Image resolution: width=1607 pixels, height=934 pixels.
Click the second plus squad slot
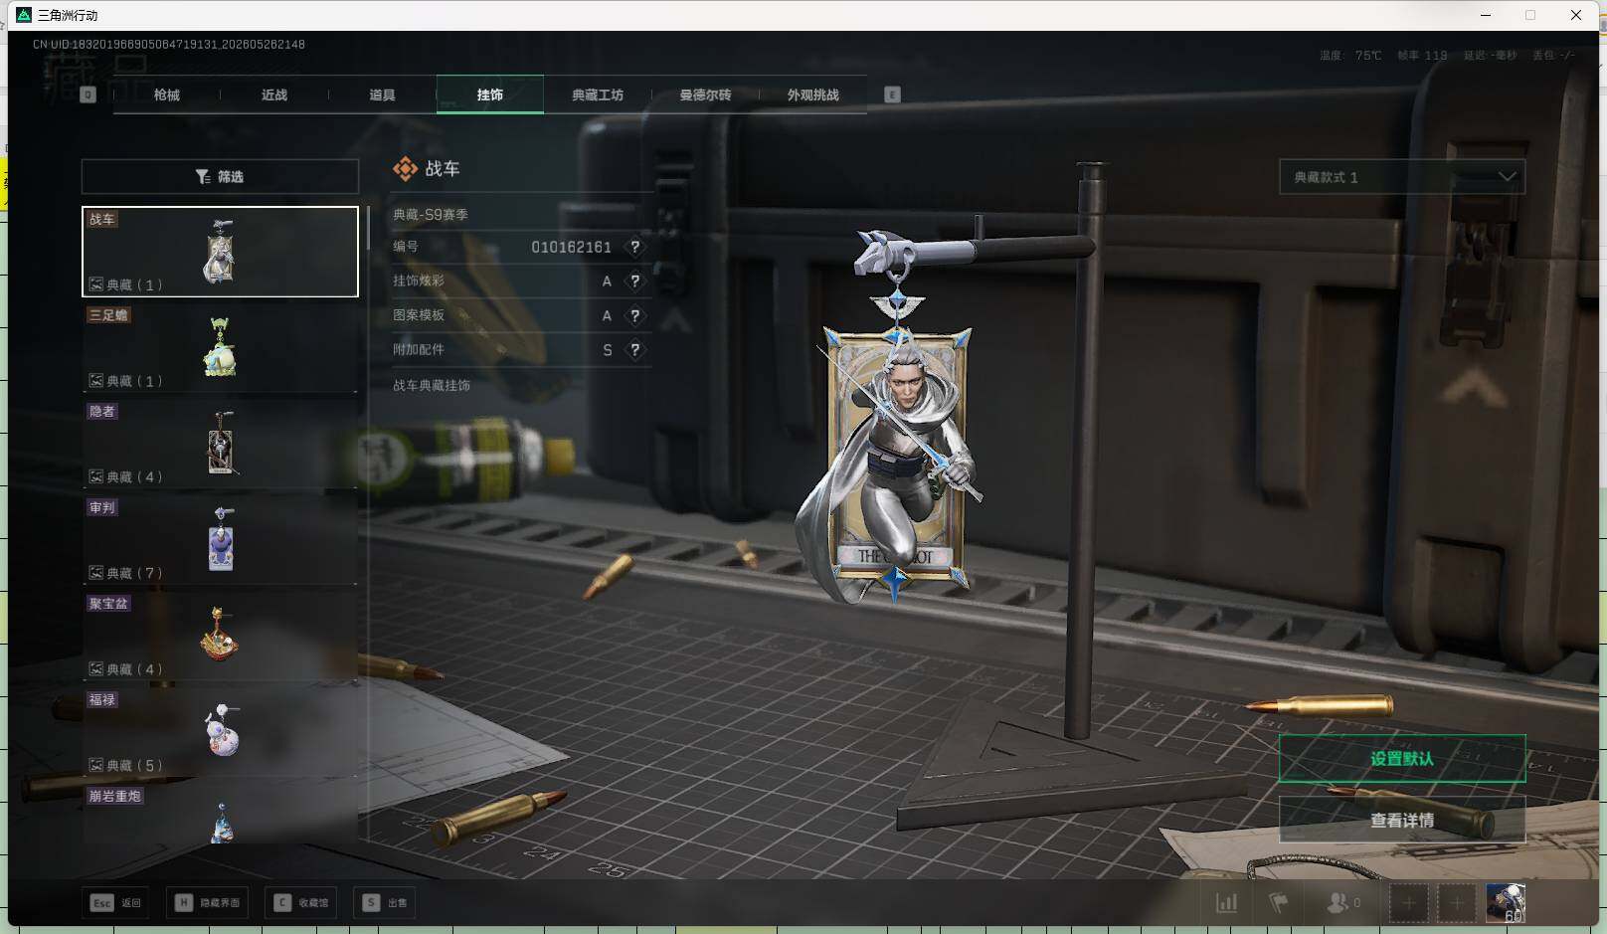1456,903
